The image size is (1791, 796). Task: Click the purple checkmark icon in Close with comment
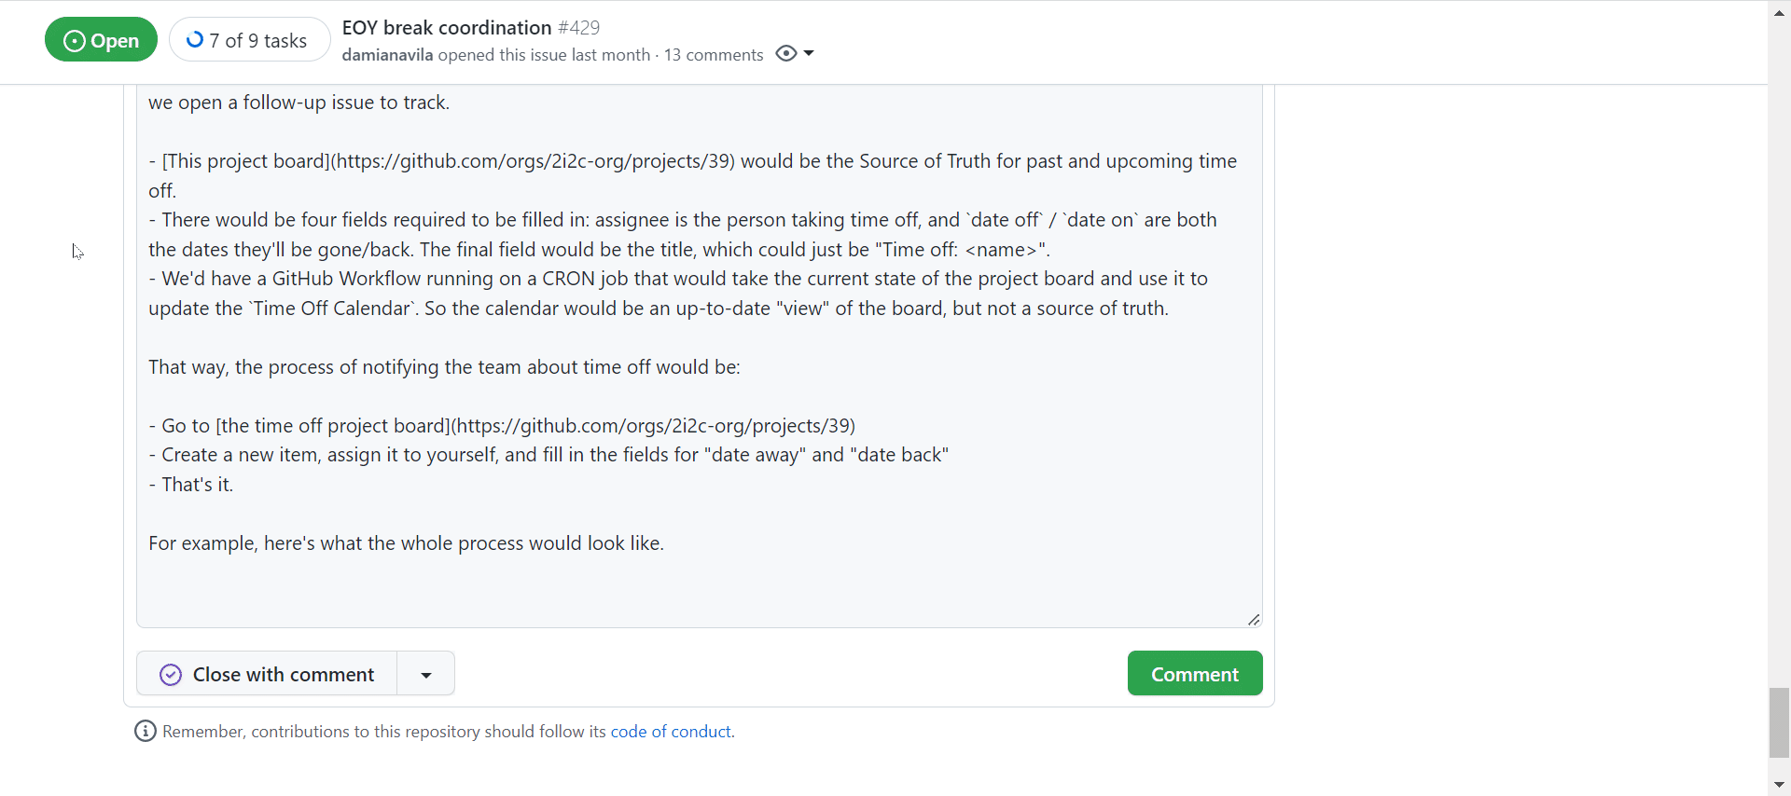(171, 674)
